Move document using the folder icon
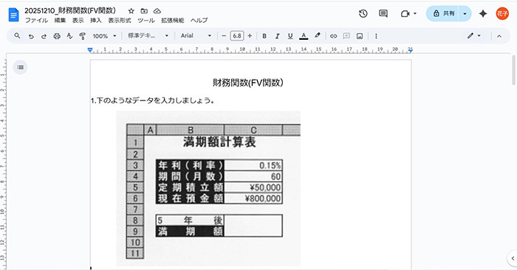Viewport: 517px width, 270px height. 144,11
